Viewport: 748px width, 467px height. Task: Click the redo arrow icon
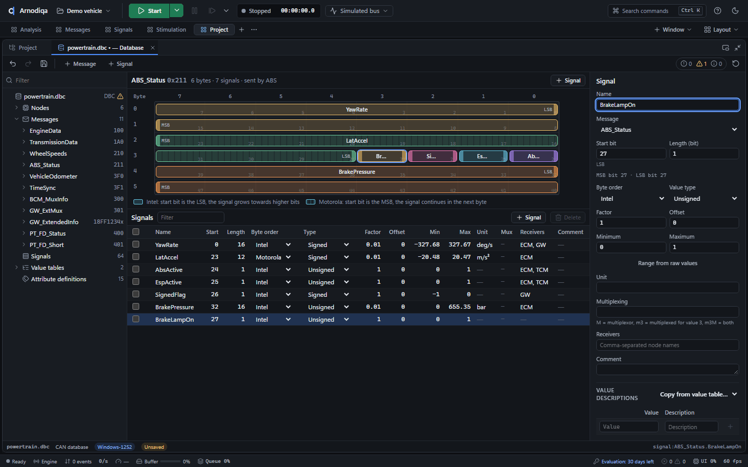pyautogui.click(x=29, y=64)
